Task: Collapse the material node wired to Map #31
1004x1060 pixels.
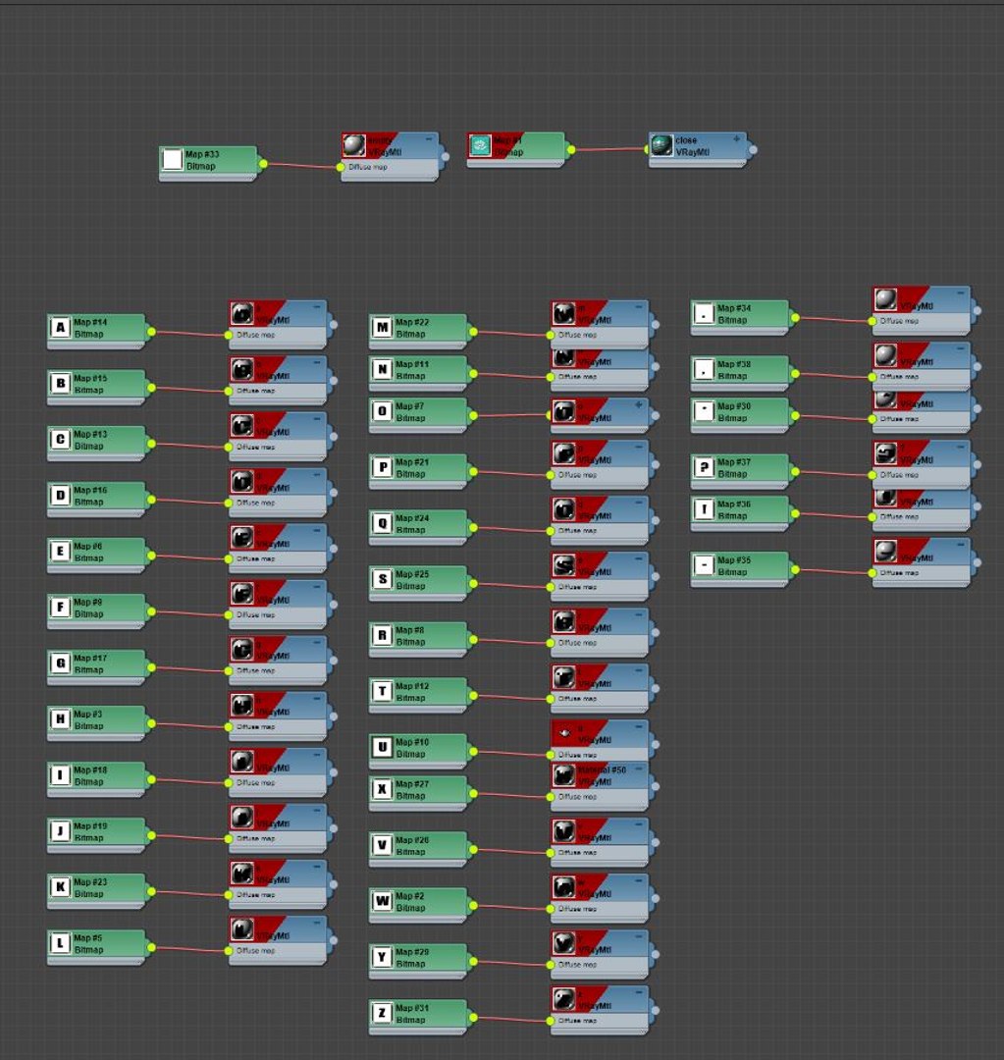Action: coord(638,992)
